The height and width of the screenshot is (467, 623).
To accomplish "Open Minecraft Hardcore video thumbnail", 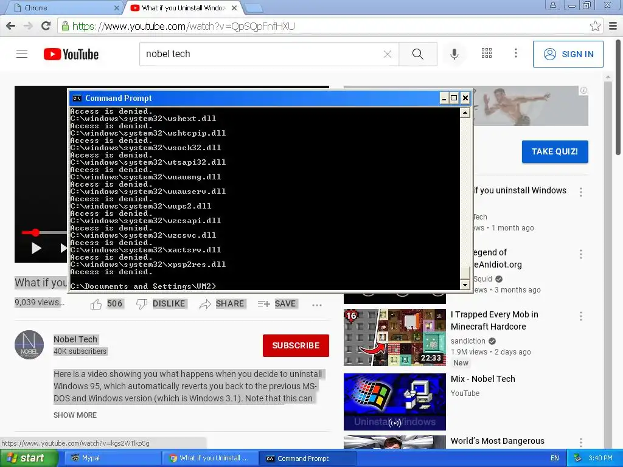I will (x=394, y=337).
